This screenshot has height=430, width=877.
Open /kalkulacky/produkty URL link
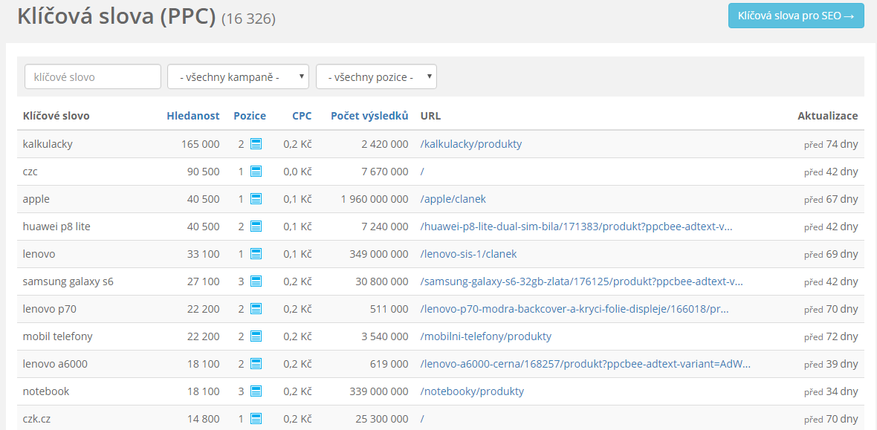tap(471, 144)
